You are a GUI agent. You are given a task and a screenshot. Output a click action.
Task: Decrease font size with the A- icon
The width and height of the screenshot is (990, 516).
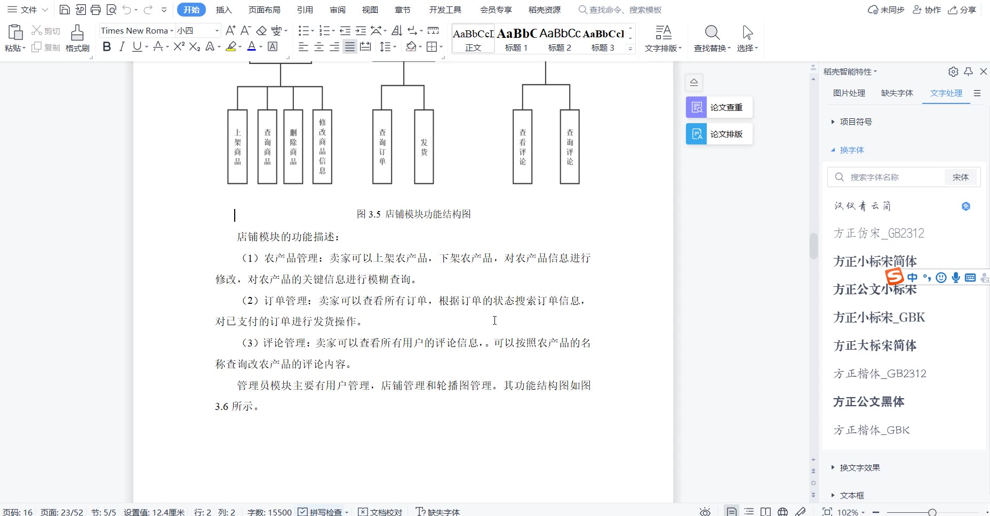pyautogui.click(x=245, y=30)
